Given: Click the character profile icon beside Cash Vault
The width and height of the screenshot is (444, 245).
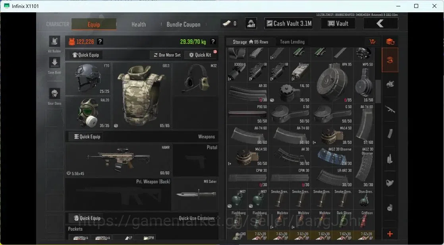Looking at the screenshot, I should pos(251,23).
